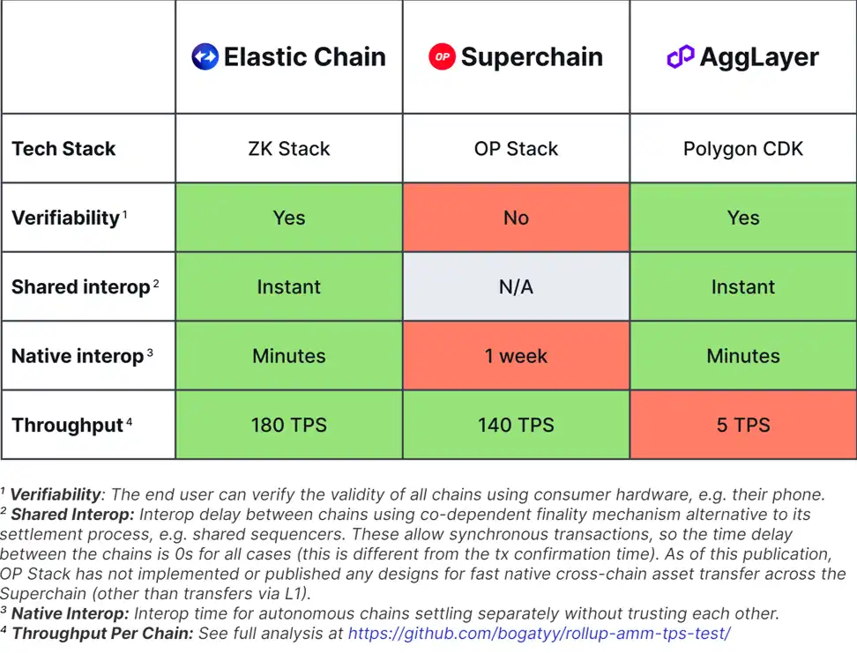Screen dimensions: 857x653
Task: Click the Native interop row label
Action: (78, 356)
